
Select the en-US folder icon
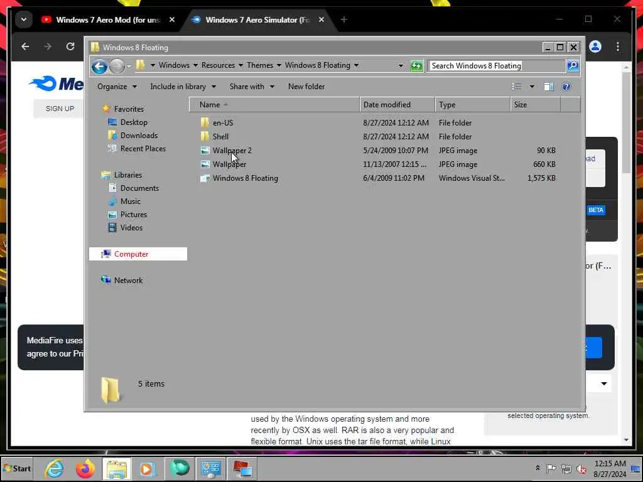tap(205, 122)
